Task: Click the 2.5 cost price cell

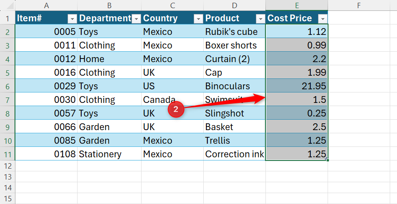Action: point(297,127)
